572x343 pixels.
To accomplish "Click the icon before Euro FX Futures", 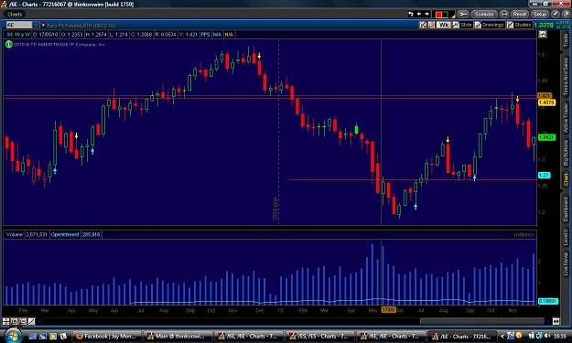I will coord(43,25).
